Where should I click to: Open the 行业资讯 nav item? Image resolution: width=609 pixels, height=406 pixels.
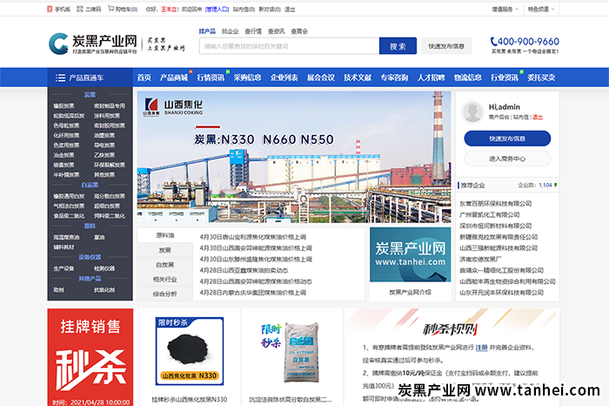point(505,78)
